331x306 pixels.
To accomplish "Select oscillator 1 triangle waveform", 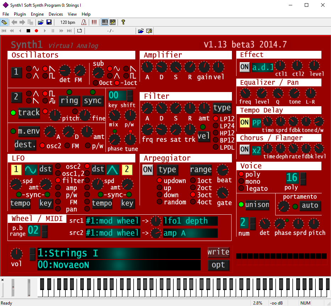I will [29, 76].
